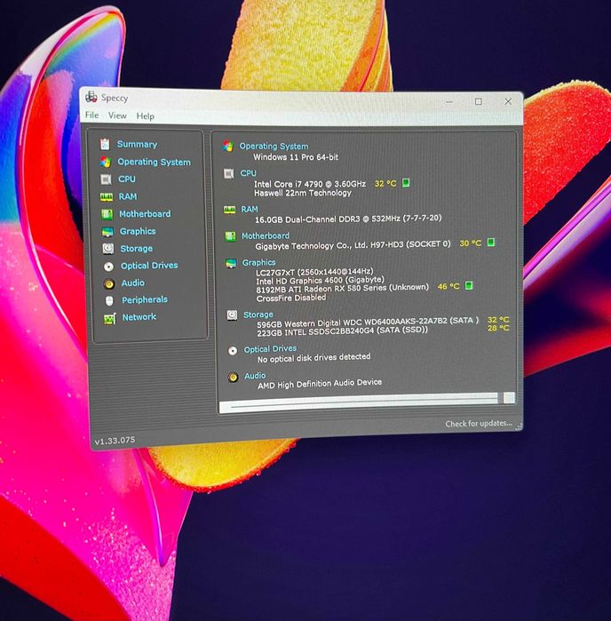Viewport: 611px width, 621px height.
Task: Open the Peripherals section in the sidebar
Action: (145, 299)
